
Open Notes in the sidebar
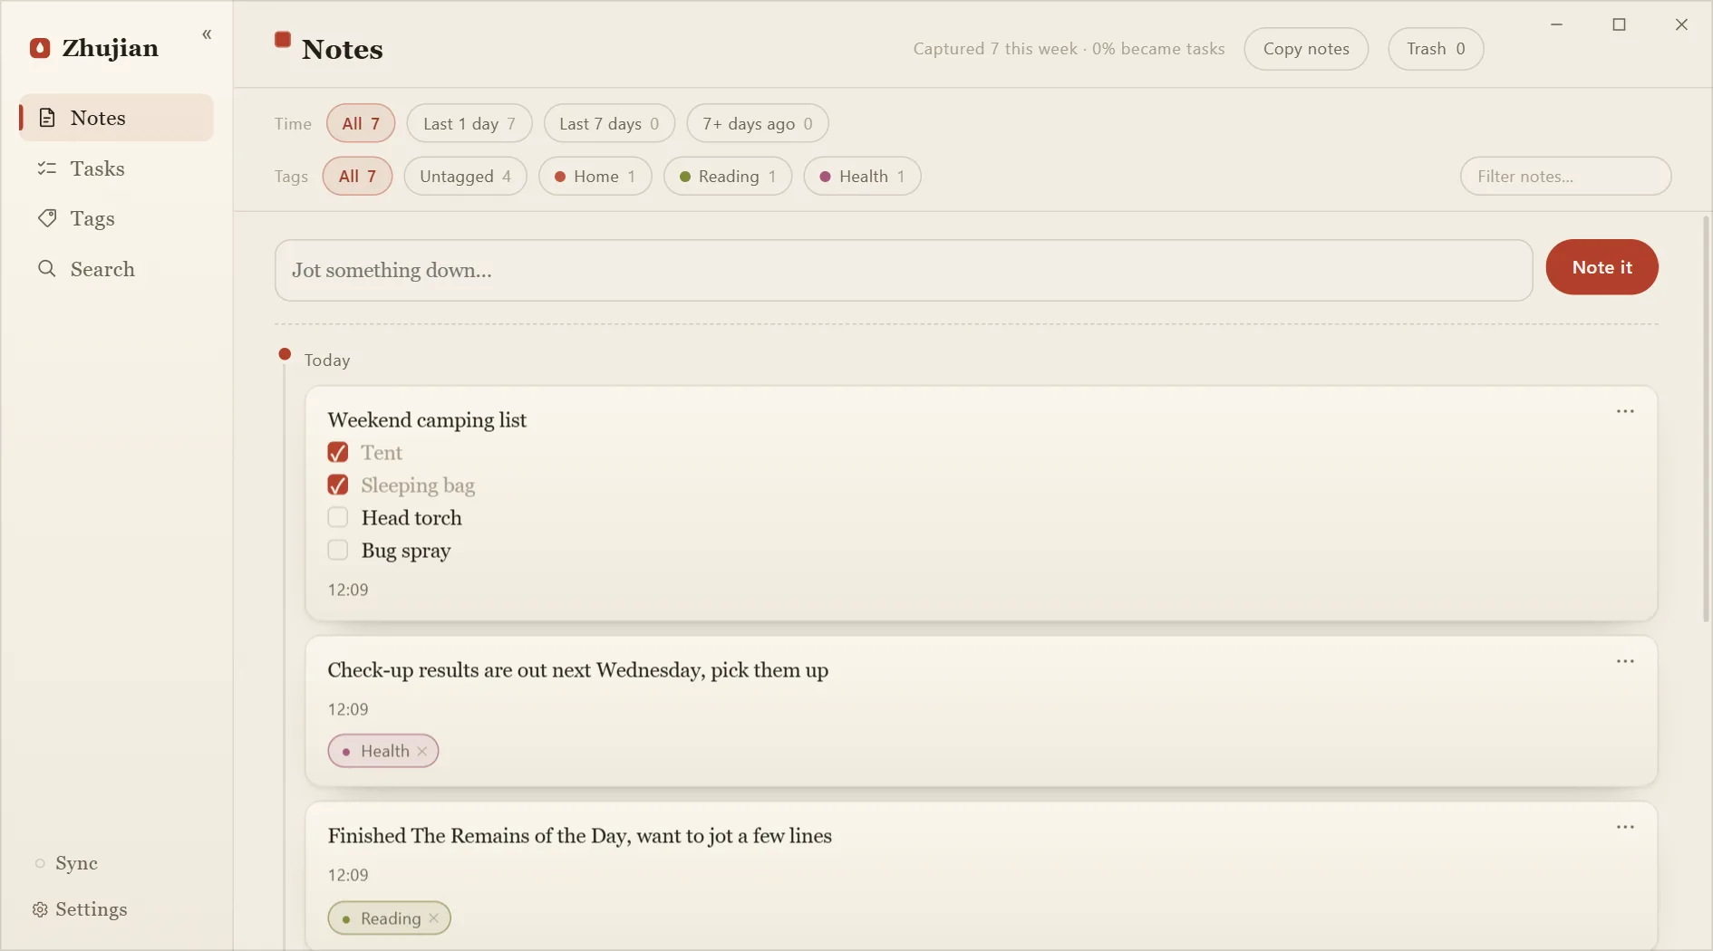[117, 118]
